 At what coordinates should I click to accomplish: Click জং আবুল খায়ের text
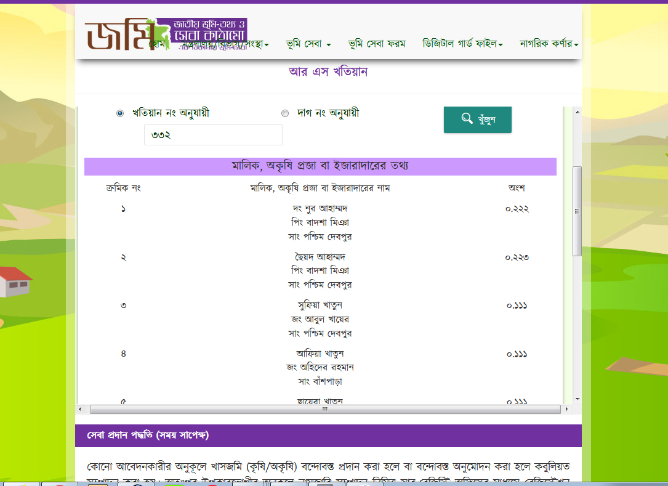[320, 319]
